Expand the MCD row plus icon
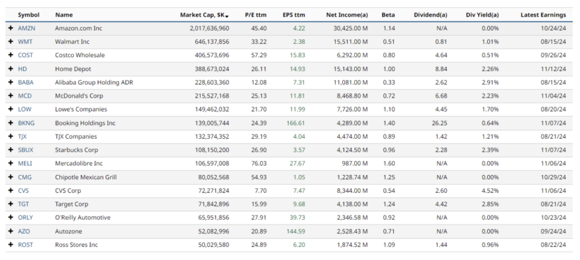Viewport: 580px width, 260px height. click(11, 96)
